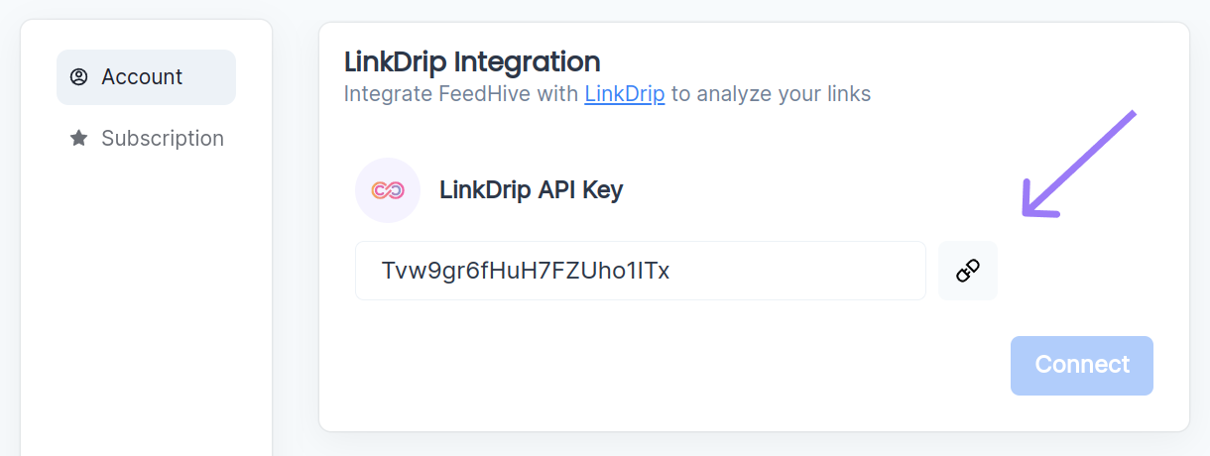Click the "Tvw9gr6fHuH7FZUho1ITx" key text
This screenshot has height=456, width=1210.
coord(526,271)
